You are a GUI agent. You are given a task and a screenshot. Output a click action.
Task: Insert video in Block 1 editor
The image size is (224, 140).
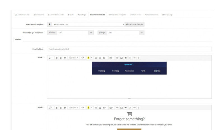pos(125,58)
